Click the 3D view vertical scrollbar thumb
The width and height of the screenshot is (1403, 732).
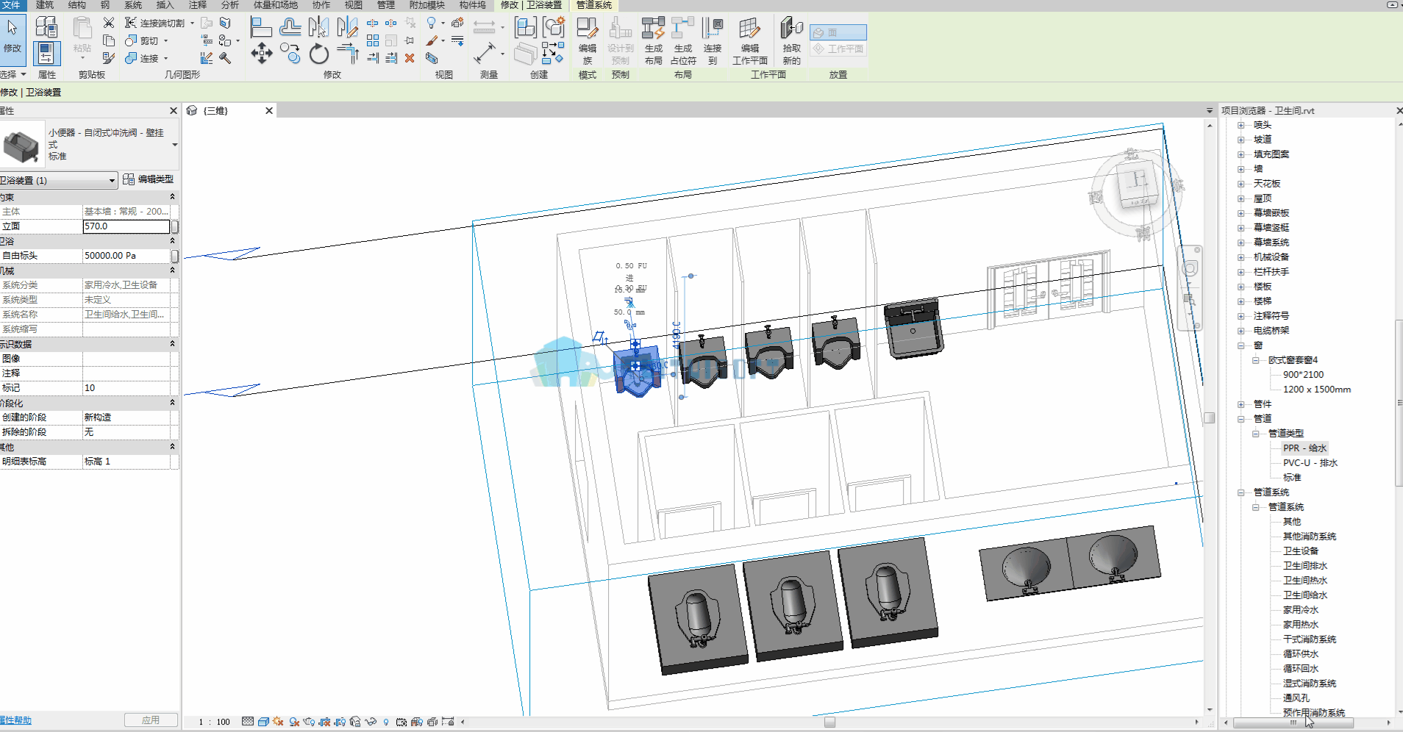coord(1209,418)
